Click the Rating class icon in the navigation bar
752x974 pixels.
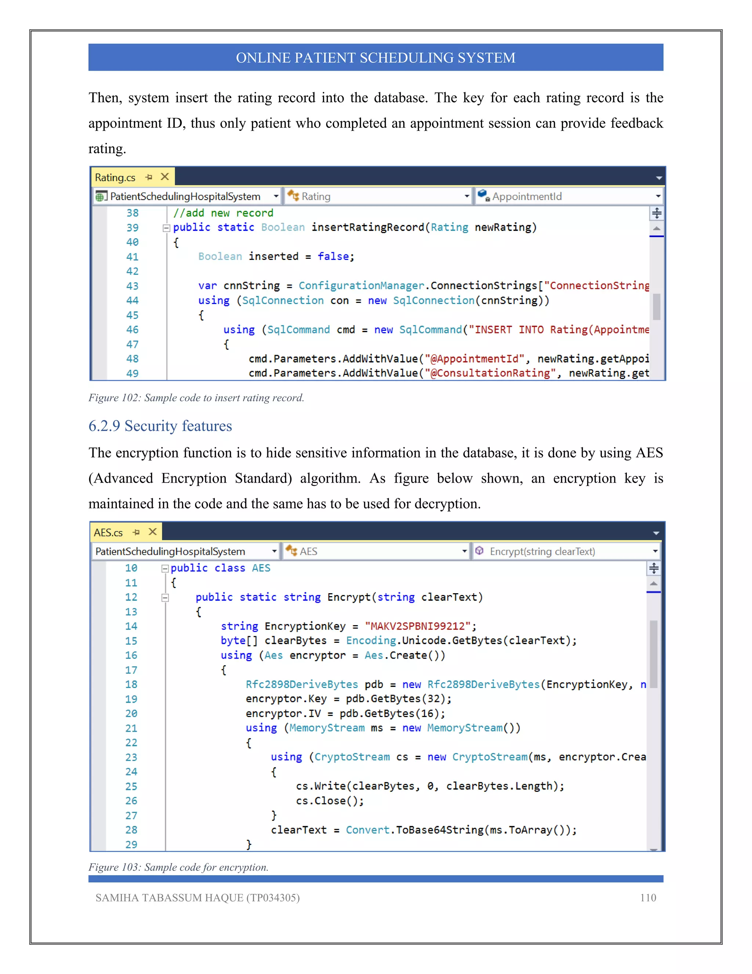point(293,196)
